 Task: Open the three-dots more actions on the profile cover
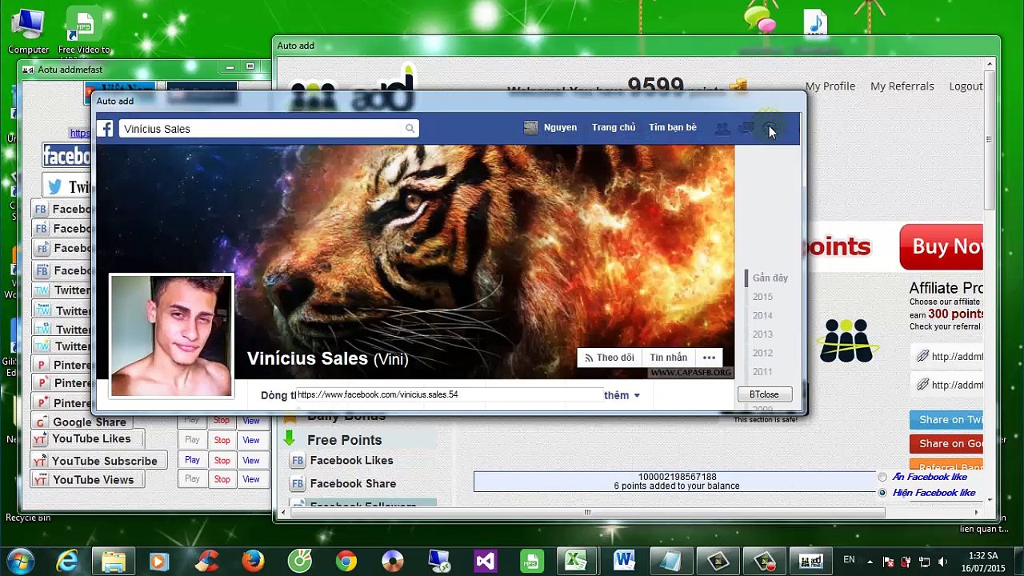tap(709, 358)
